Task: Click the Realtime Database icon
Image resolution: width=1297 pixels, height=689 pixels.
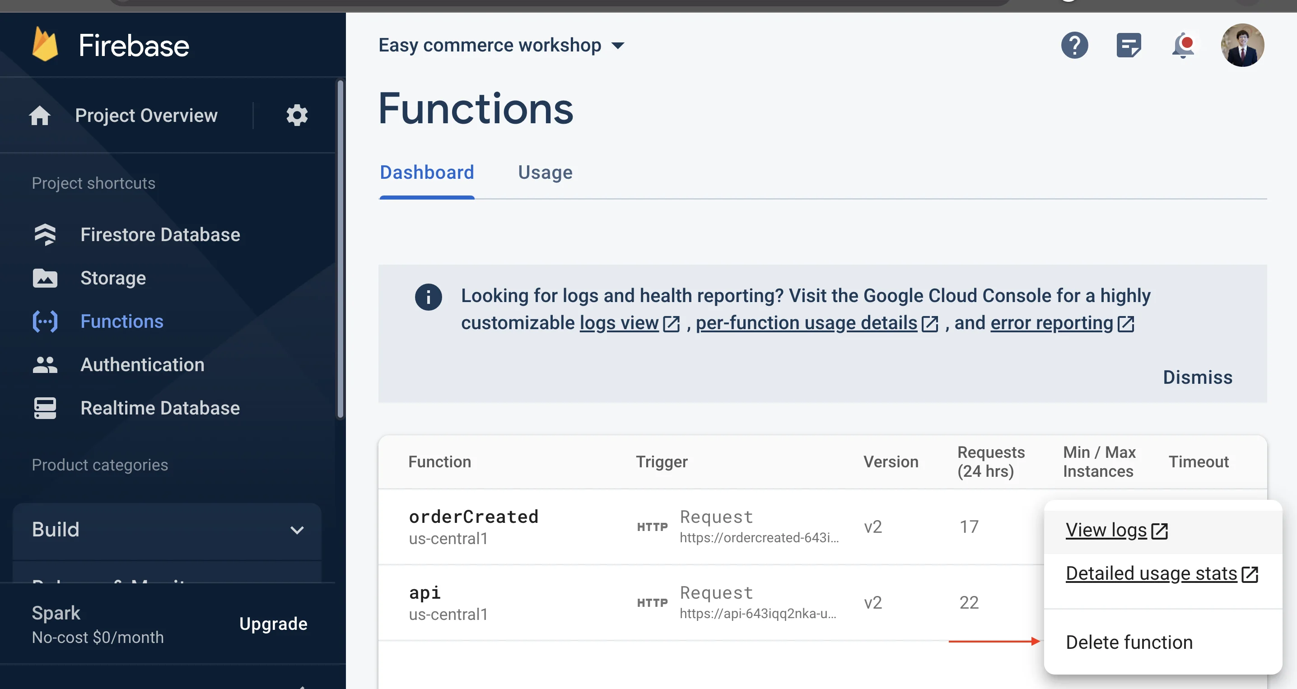Action: [45, 408]
